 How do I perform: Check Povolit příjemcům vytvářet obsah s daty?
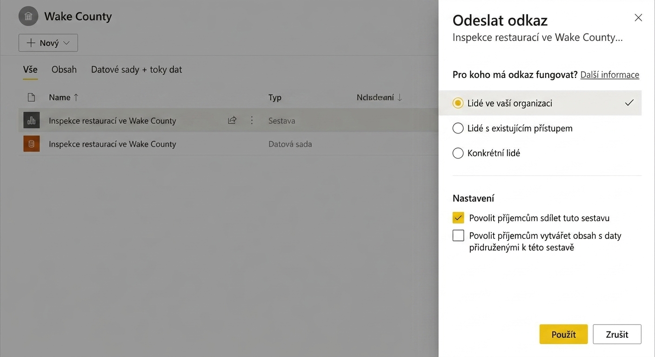click(x=458, y=236)
